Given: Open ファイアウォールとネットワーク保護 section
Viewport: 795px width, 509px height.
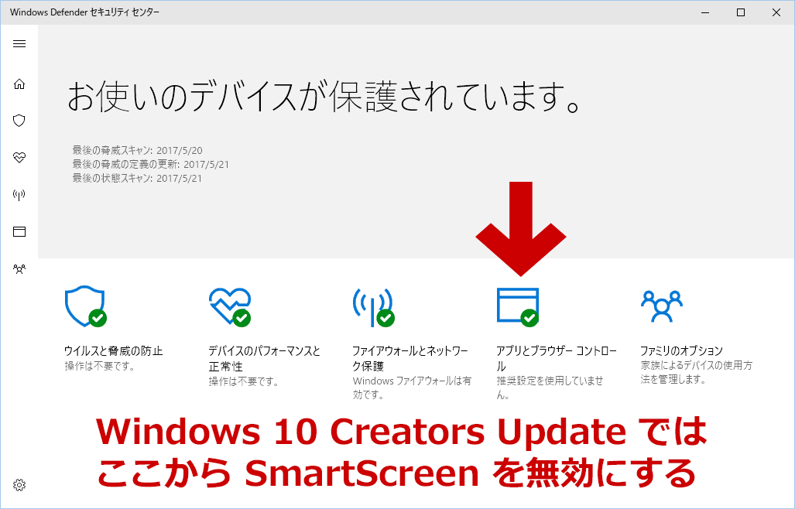Looking at the screenshot, I should 410,358.
